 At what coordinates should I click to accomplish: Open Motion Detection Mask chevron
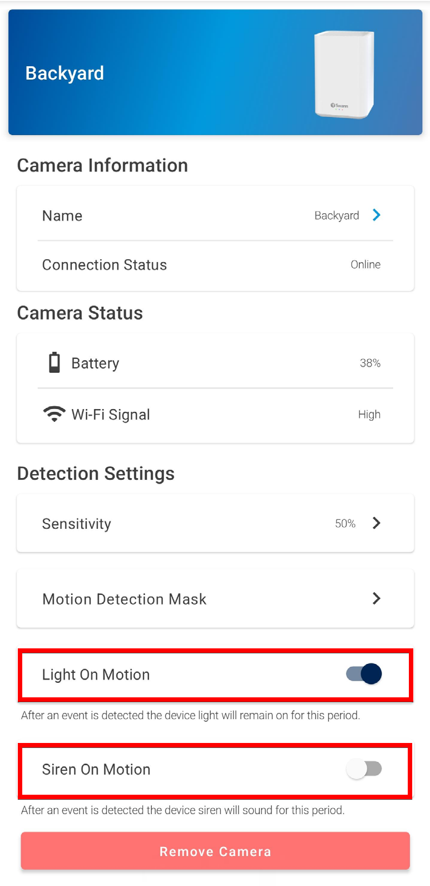click(377, 598)
